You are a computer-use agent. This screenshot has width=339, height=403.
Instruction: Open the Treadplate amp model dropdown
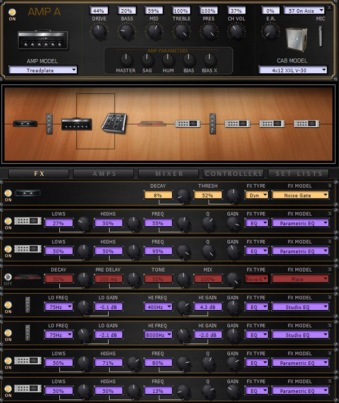pyautogui.click(x=43, y=70)
